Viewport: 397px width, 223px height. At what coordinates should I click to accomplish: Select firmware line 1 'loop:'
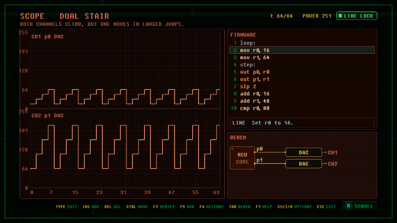click(302, 43)
